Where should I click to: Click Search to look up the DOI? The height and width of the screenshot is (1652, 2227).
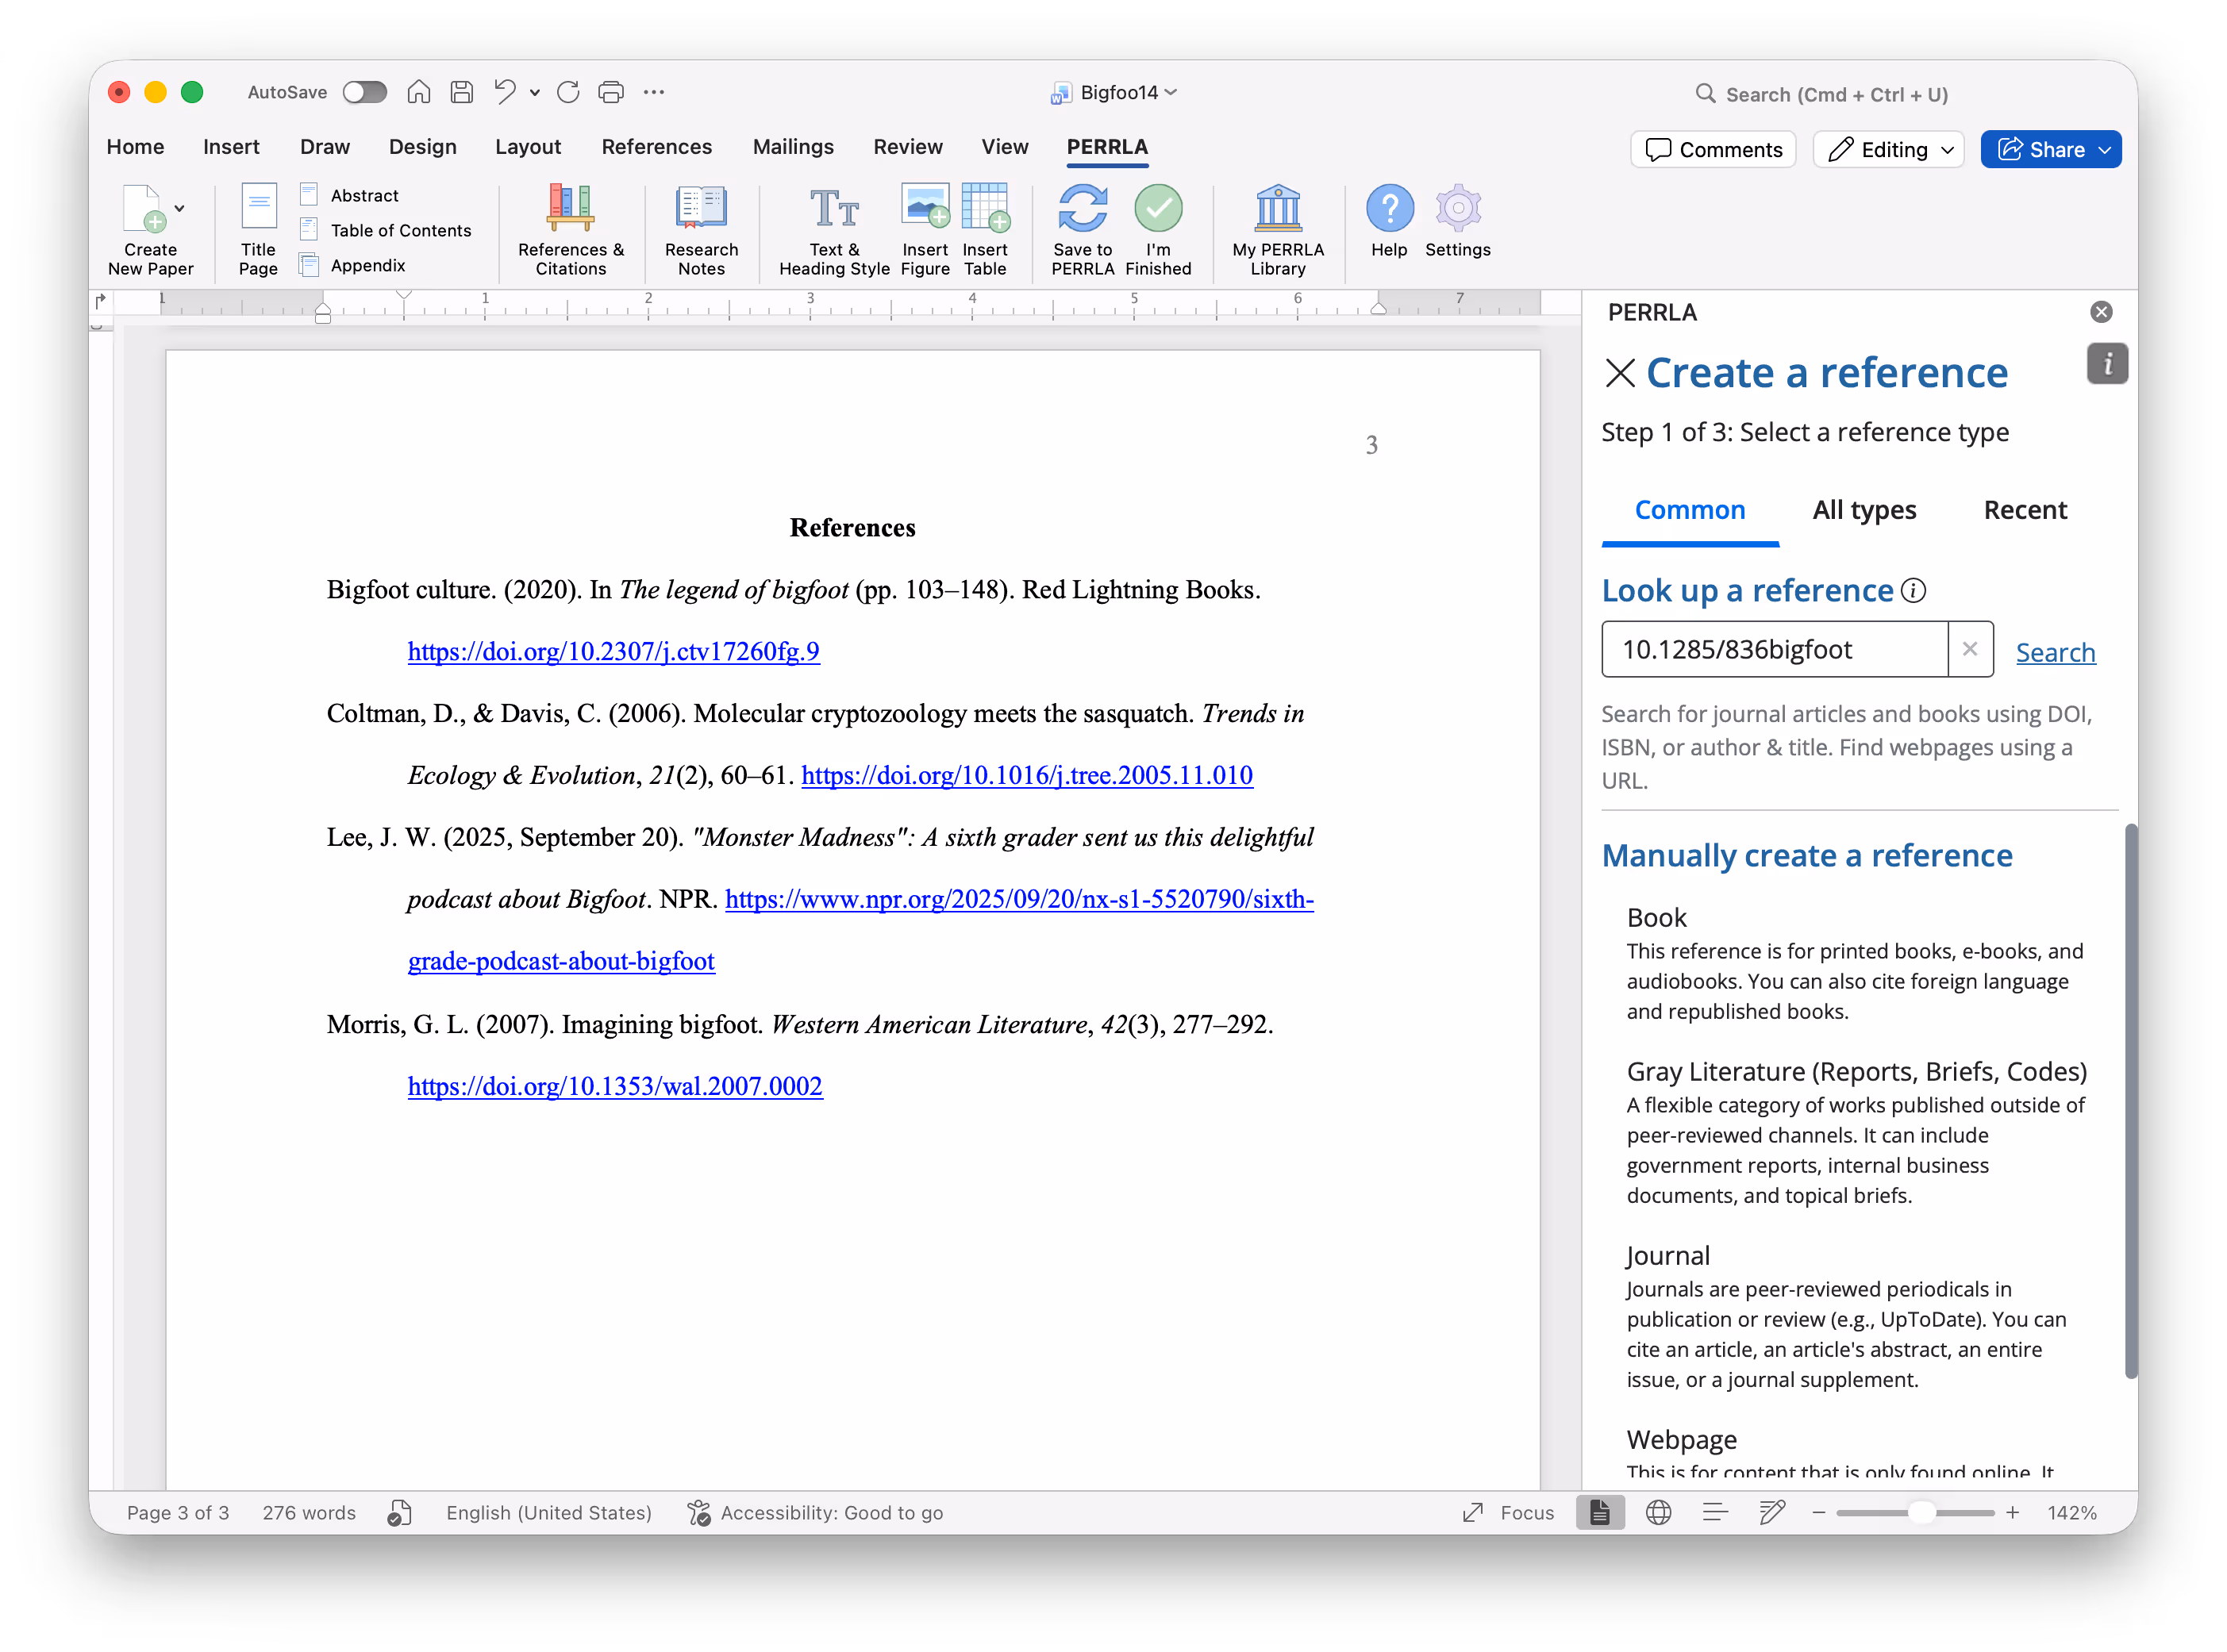2055,651
